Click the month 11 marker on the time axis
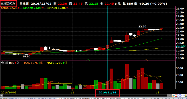Viewport: 187px width, 99px height. (72, 93)
